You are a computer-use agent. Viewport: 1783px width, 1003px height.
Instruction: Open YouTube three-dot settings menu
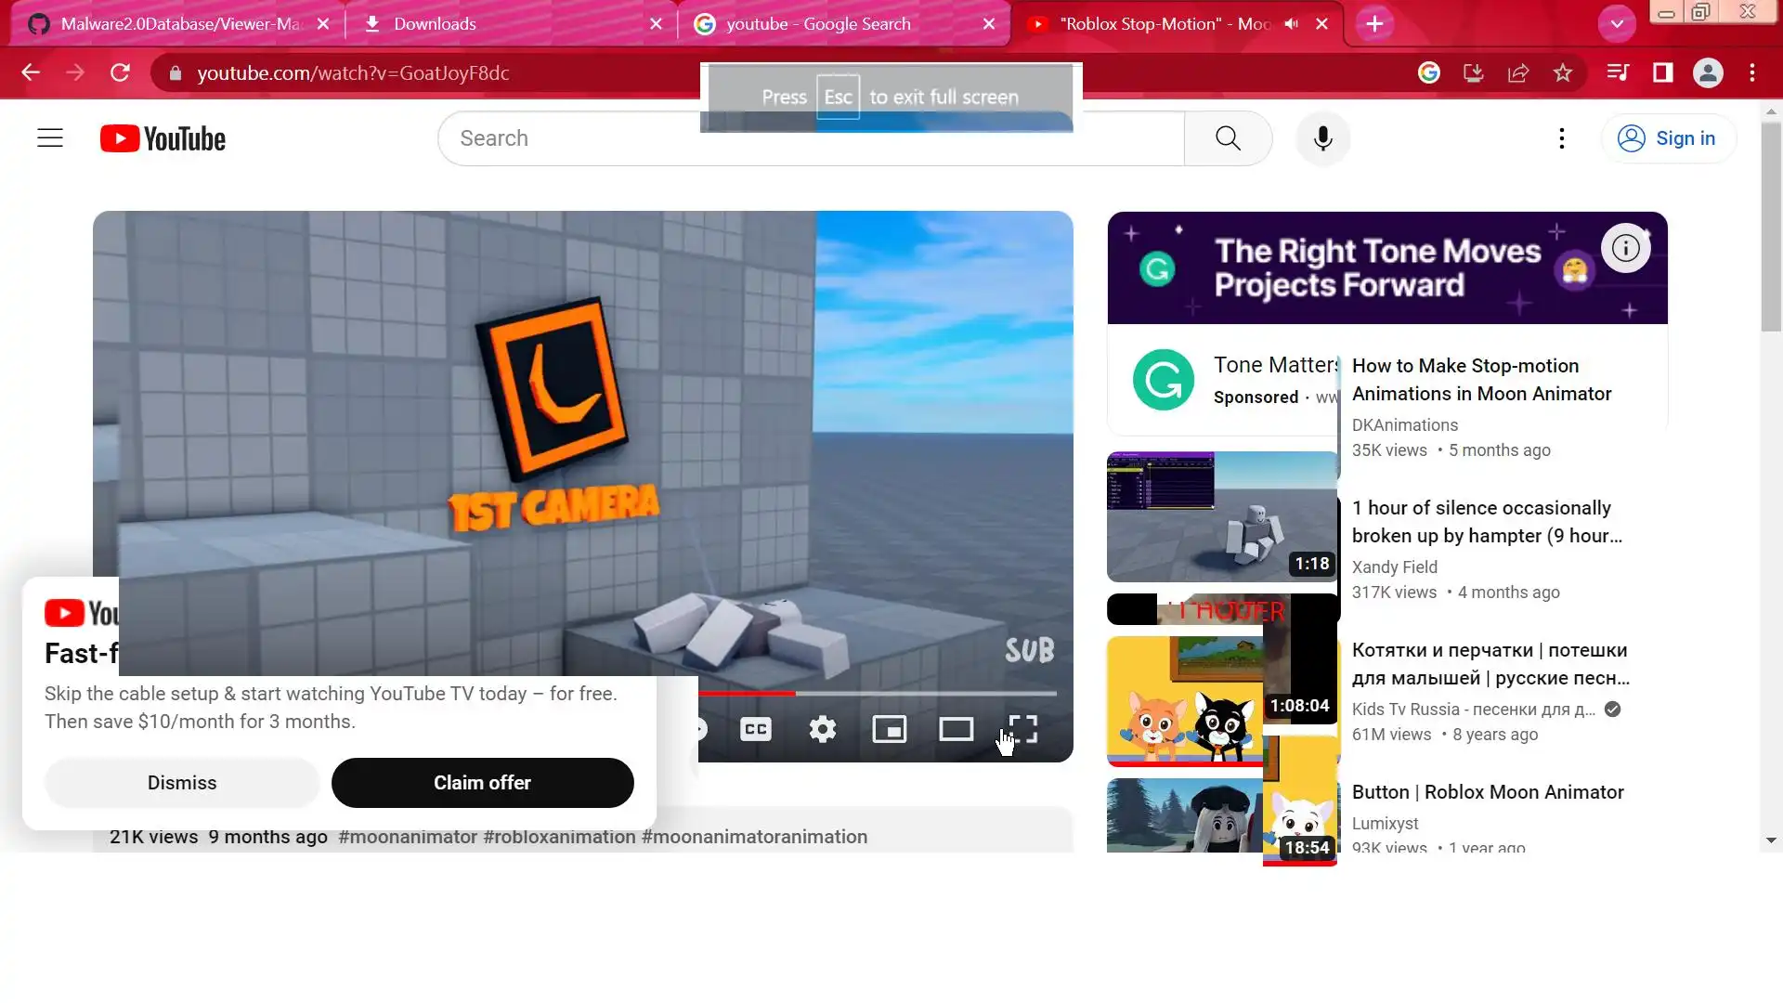tap(1561, 138)
